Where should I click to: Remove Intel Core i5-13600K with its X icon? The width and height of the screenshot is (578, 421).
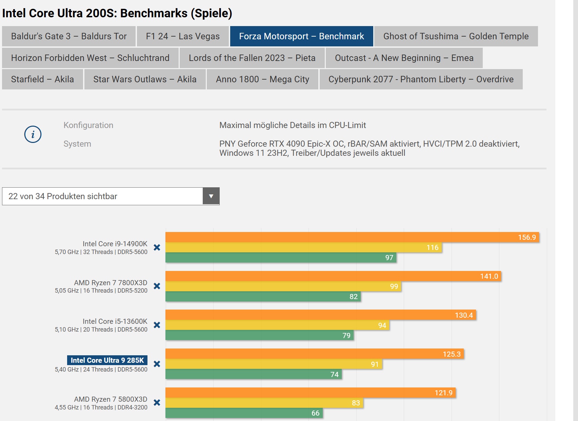click(x=157, y=325)
